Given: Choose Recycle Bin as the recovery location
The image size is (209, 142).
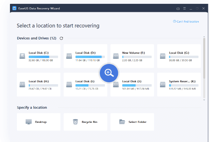Looking at the screenshot, I should coord(85,122).
